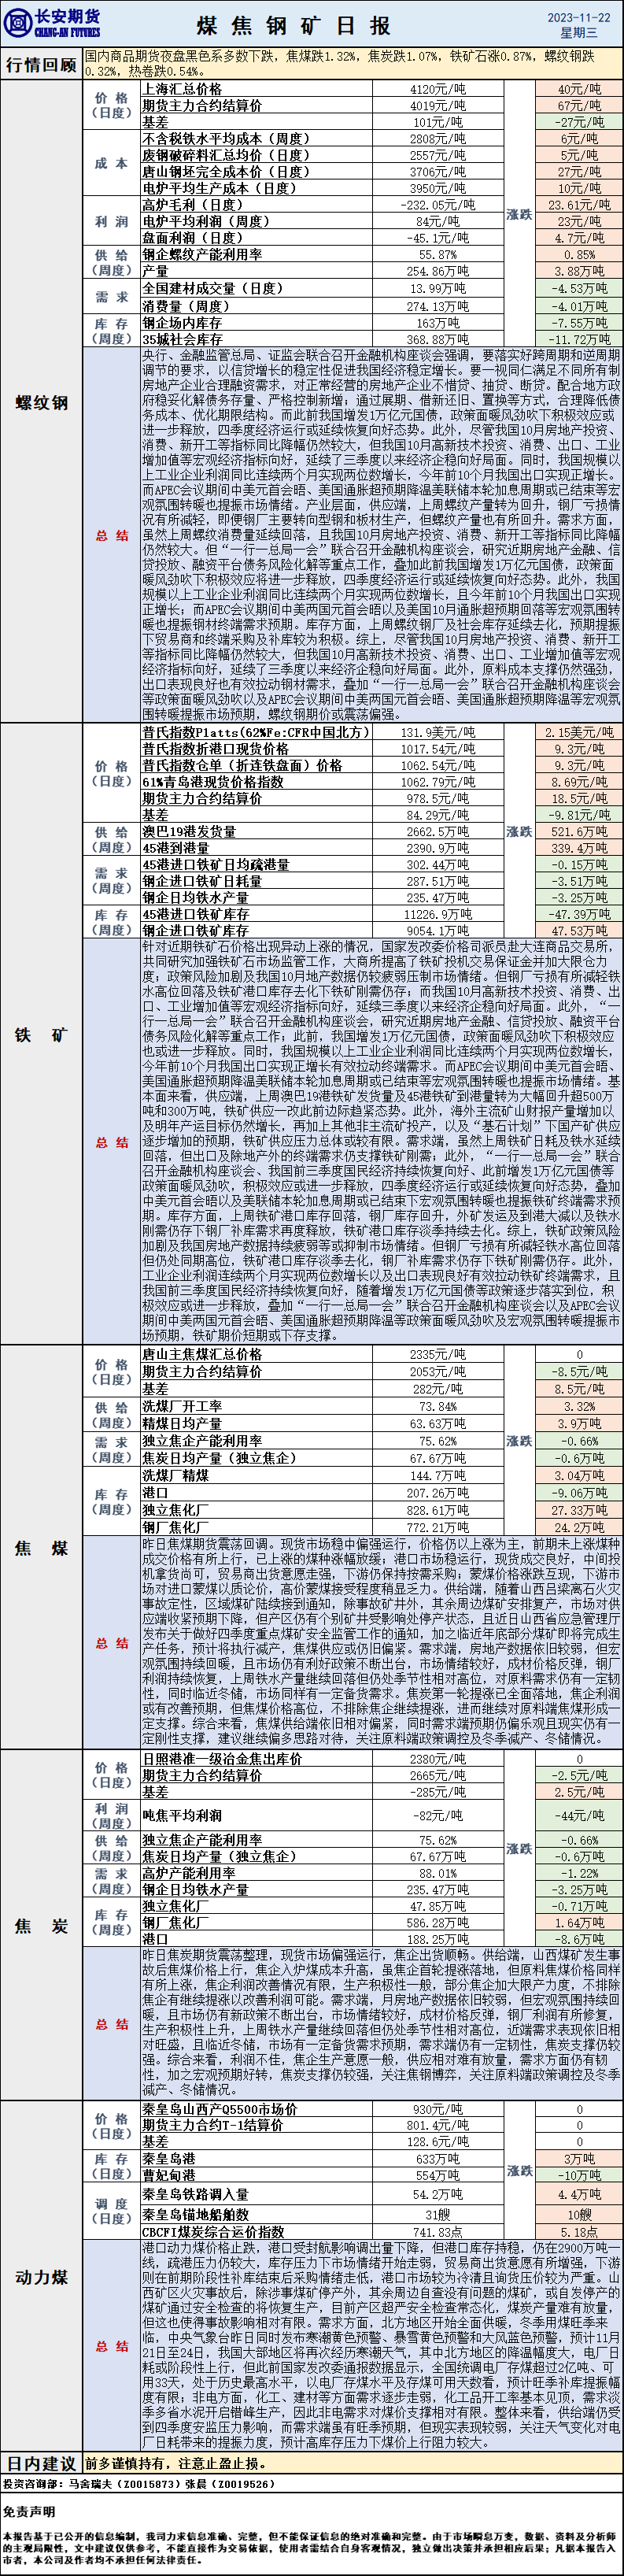Viewport: 624px width, 2576px height.
Task: Click the value 741.83点
Action: pos(438,2231)
